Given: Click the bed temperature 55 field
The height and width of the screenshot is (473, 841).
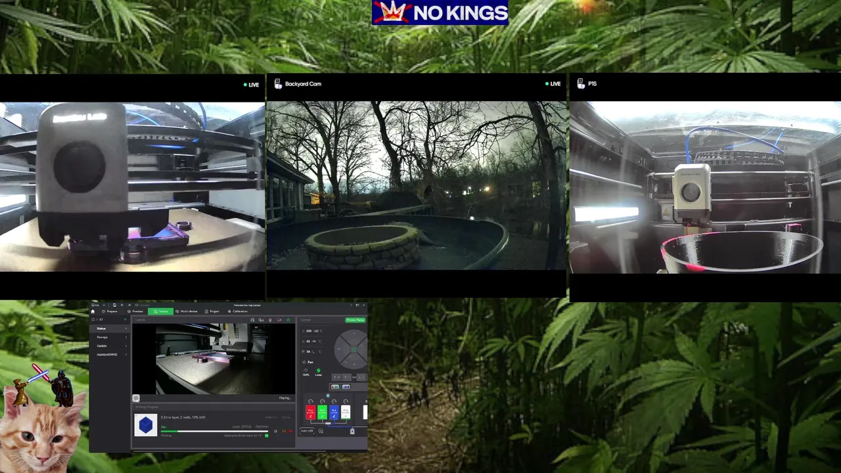Looking at the screenshot, I should click(312, 341).
